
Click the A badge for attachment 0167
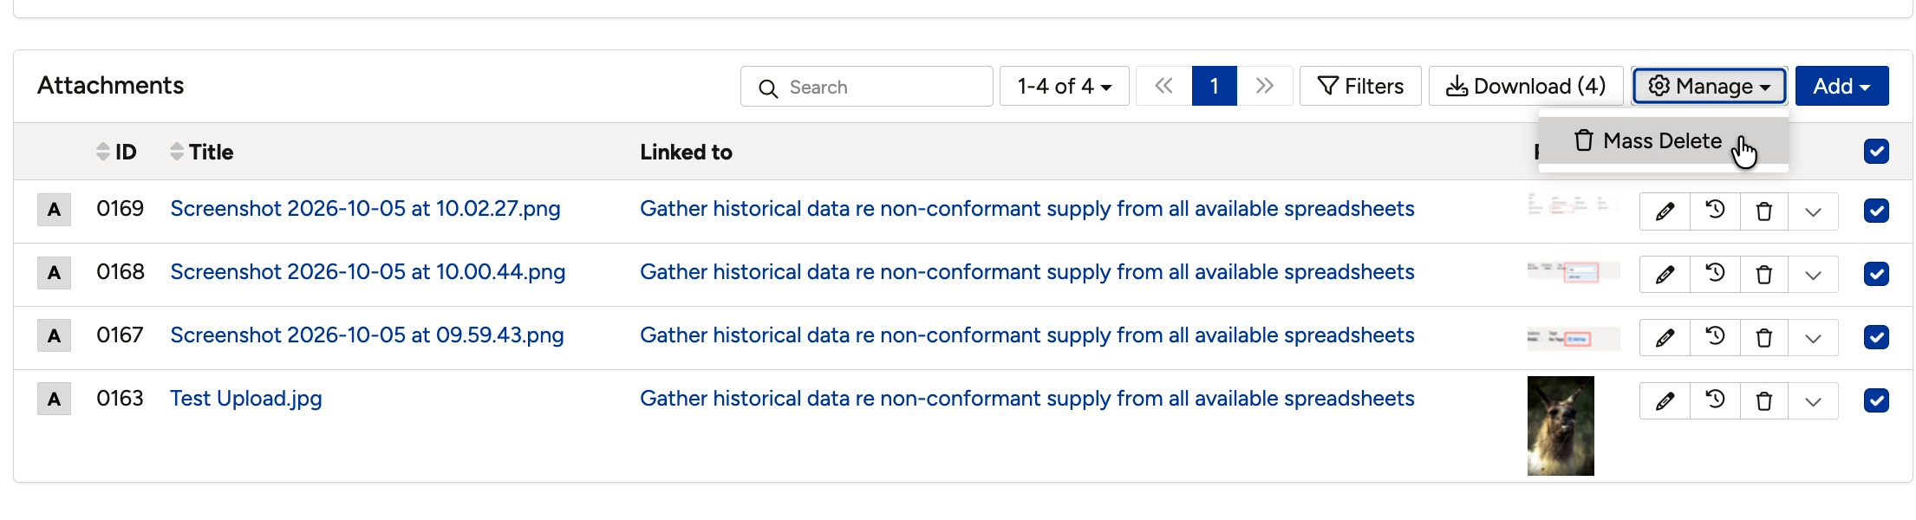[54, 336]
